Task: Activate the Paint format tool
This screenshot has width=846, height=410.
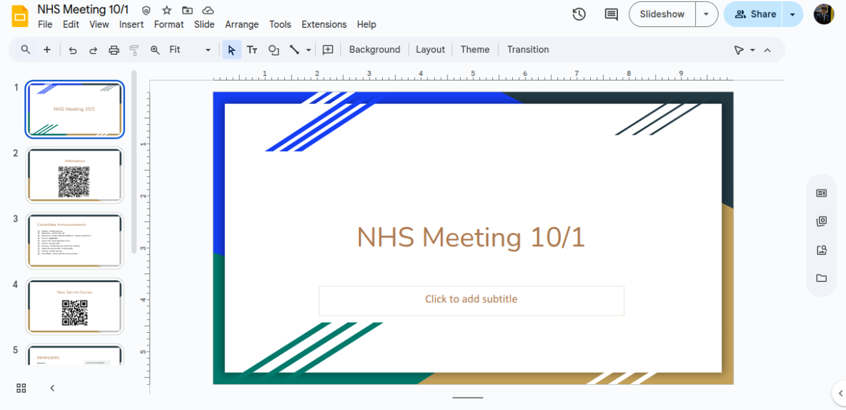Action: [x=134, y=50]
